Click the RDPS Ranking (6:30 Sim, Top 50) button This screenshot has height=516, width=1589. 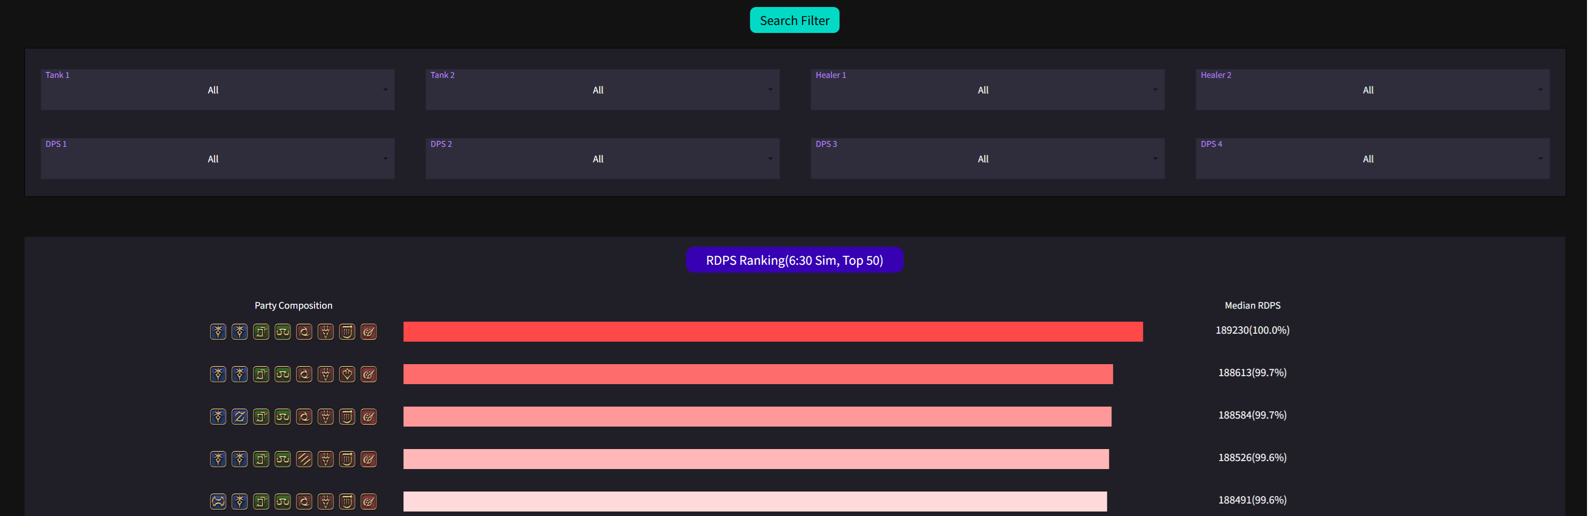(794, 260)
